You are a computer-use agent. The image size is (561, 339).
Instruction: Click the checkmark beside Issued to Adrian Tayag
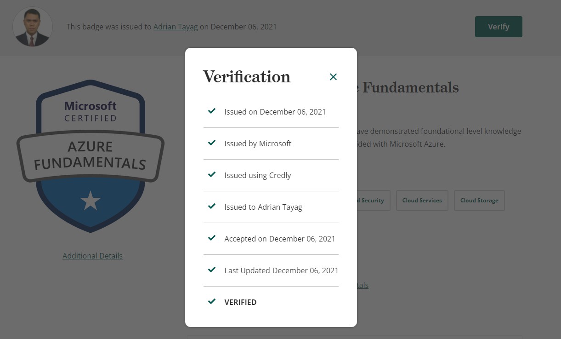[212, 207]
